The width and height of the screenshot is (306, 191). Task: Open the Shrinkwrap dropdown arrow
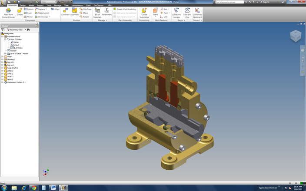click(50, 17)
